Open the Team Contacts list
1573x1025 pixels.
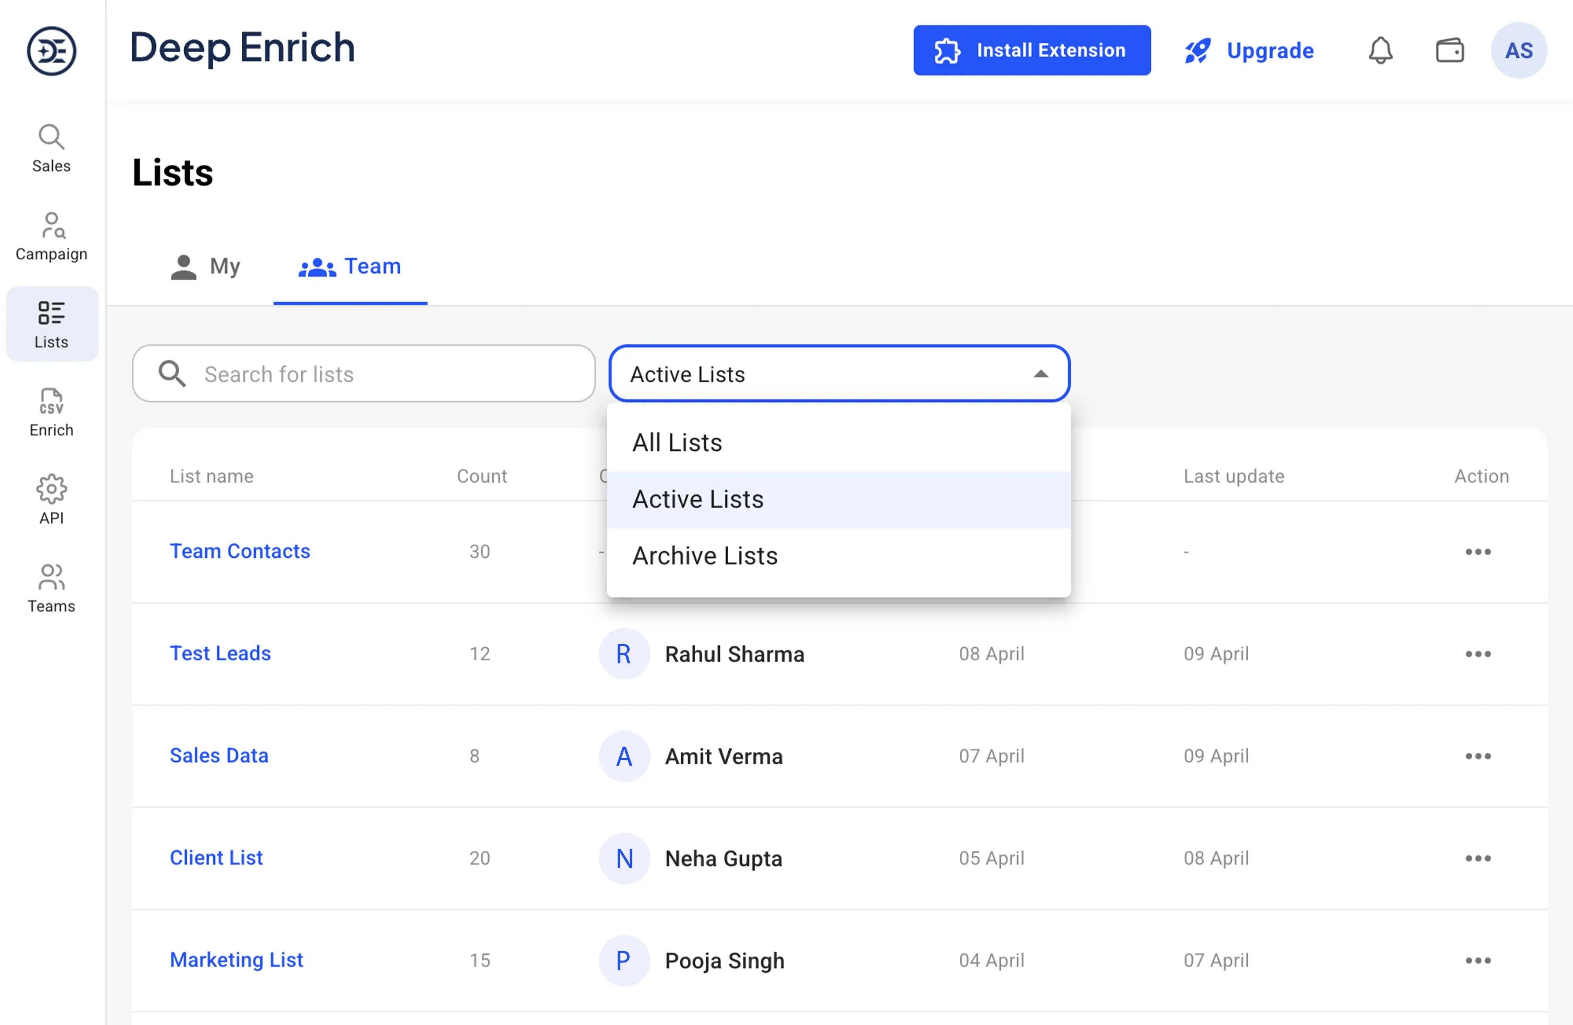240,551
